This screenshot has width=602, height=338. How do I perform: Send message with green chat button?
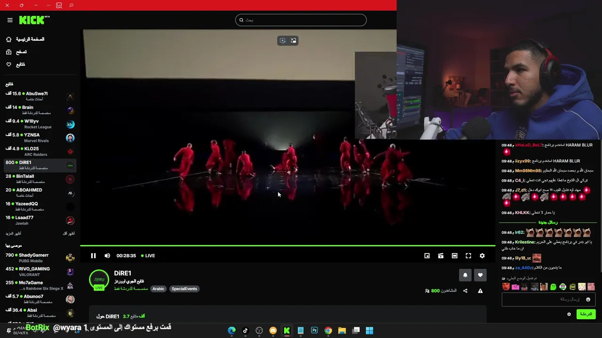[x=586, y=314]
